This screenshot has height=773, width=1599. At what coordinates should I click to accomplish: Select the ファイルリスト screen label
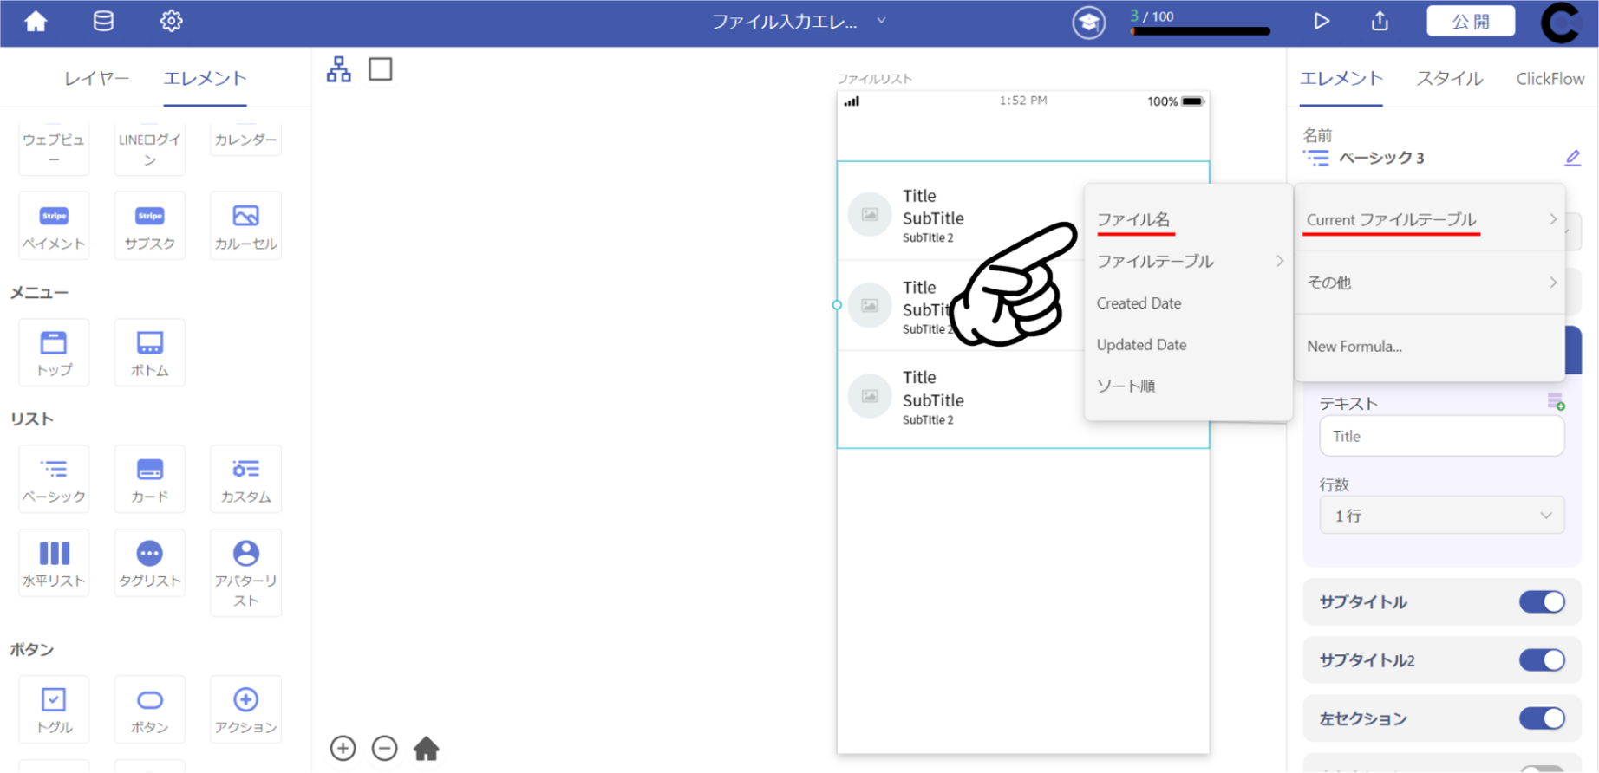pos(874,78)
